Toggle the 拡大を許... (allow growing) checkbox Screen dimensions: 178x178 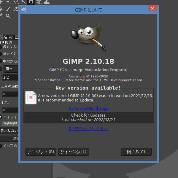pyautogui.click(x=1, y=54)
